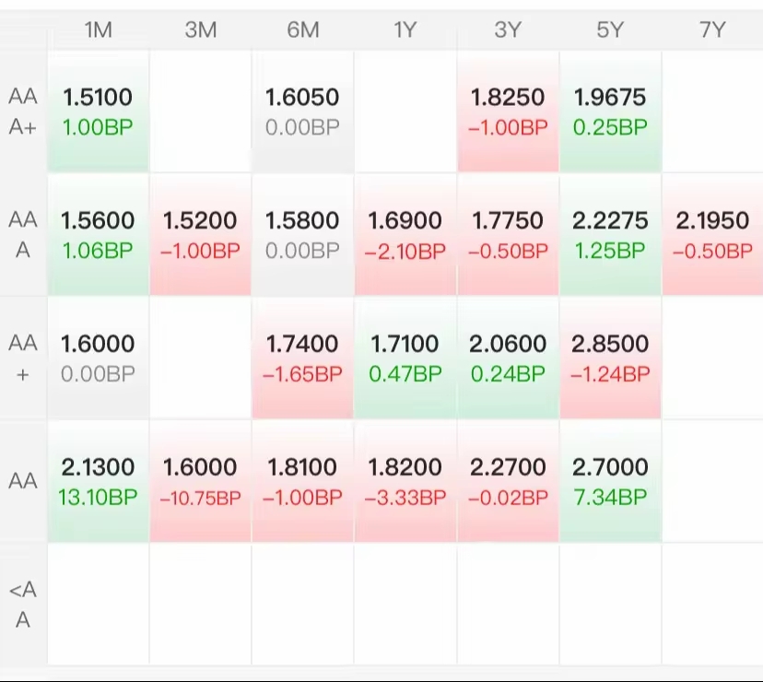Select the AAA 7Y cell showing 2.1950

pyautogui.click(x=711, y=235)
